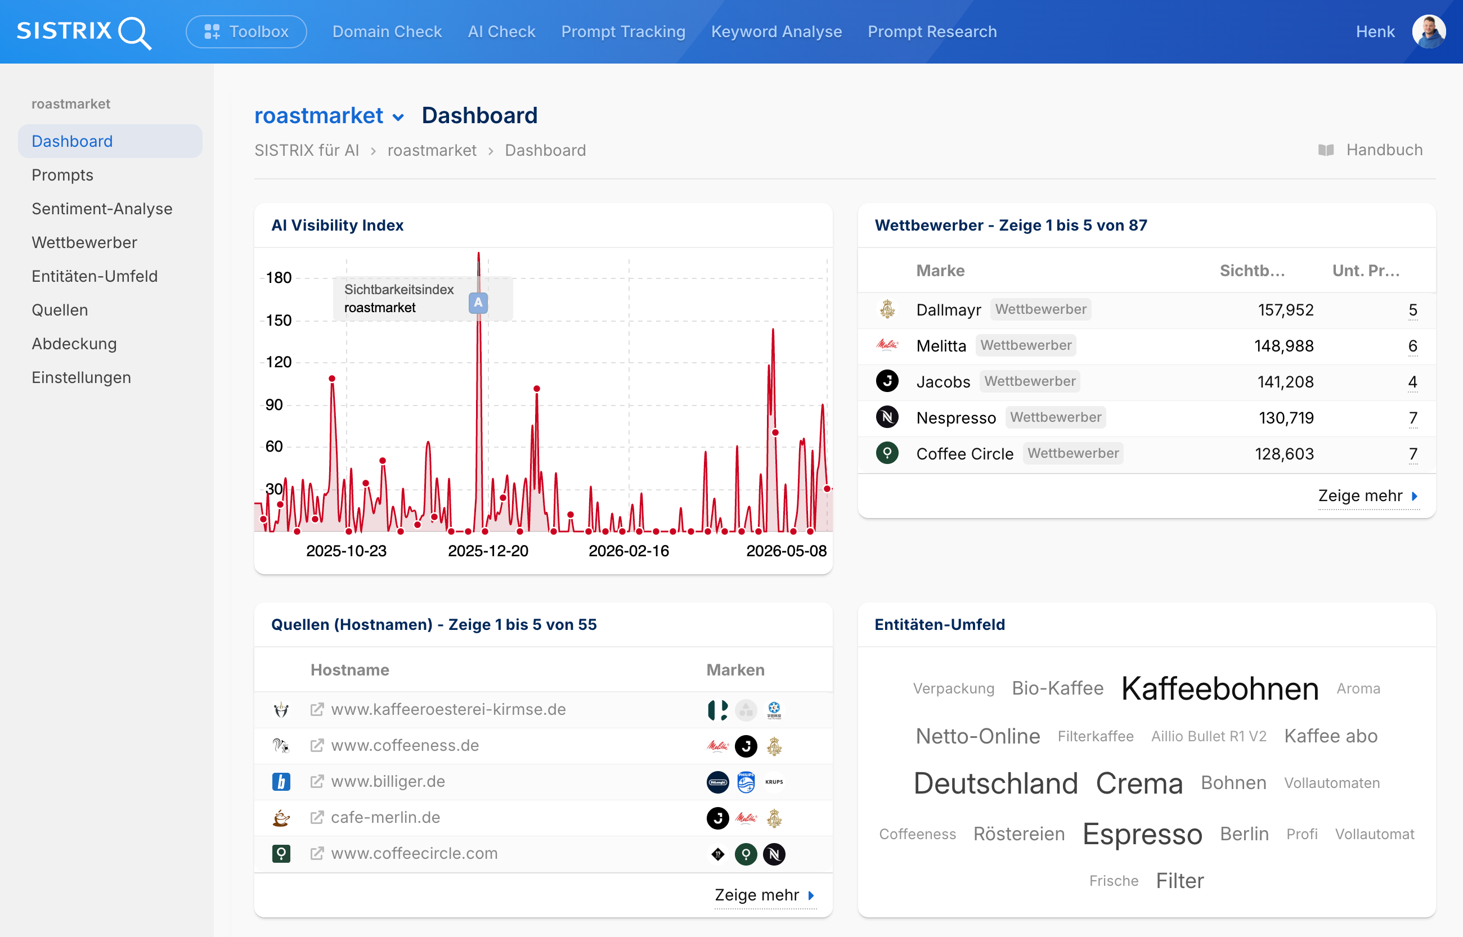Click roastmarket breadcrumb link

pos(432,150)
